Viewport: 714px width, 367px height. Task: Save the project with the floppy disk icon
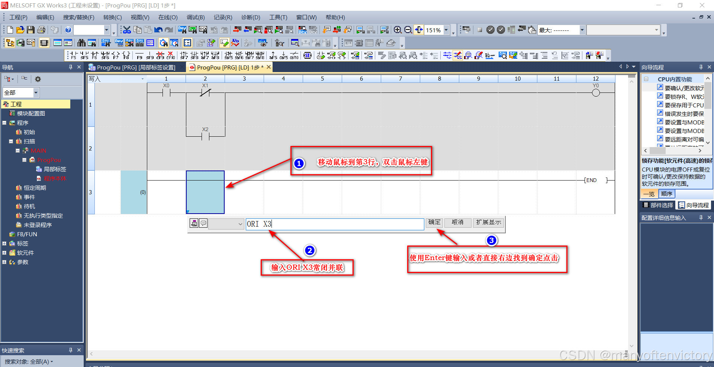(x=31, y=30)
